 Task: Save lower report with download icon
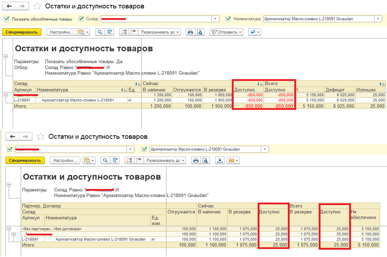point(220,160)
